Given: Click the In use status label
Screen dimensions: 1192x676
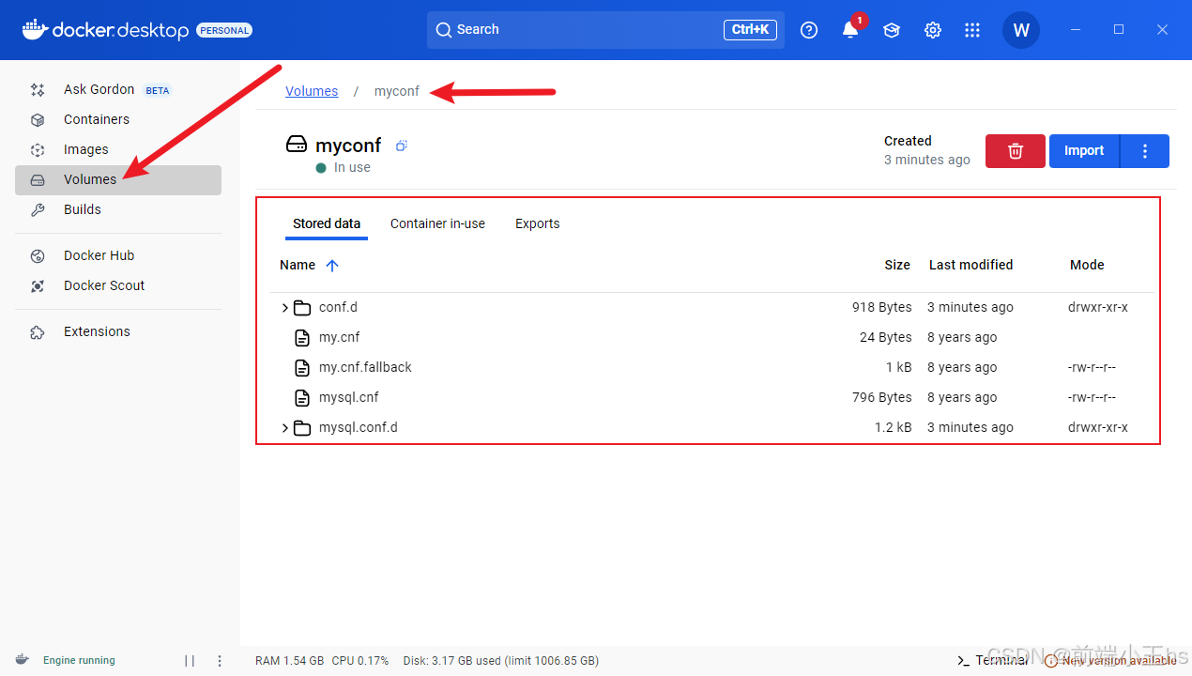Looking at the screenshot, I should tap(352, 168).
